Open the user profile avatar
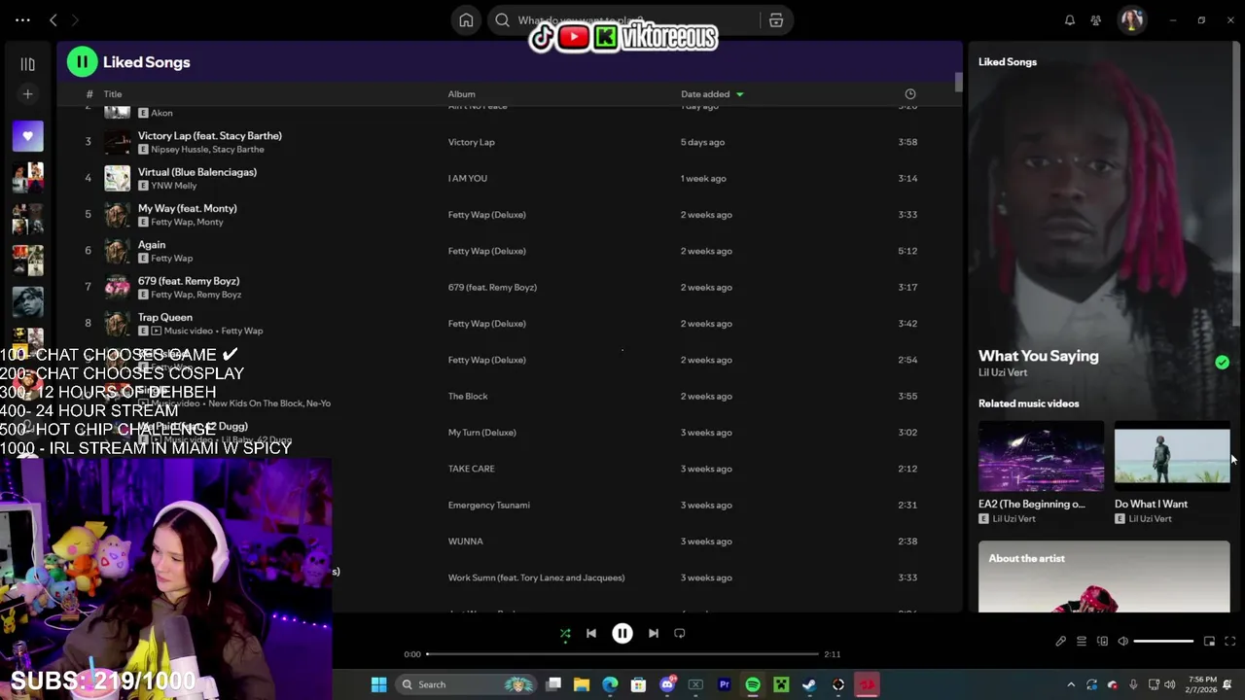Image resolution: width=1245 pixels, height=700 pixels. click(1130, 20)
